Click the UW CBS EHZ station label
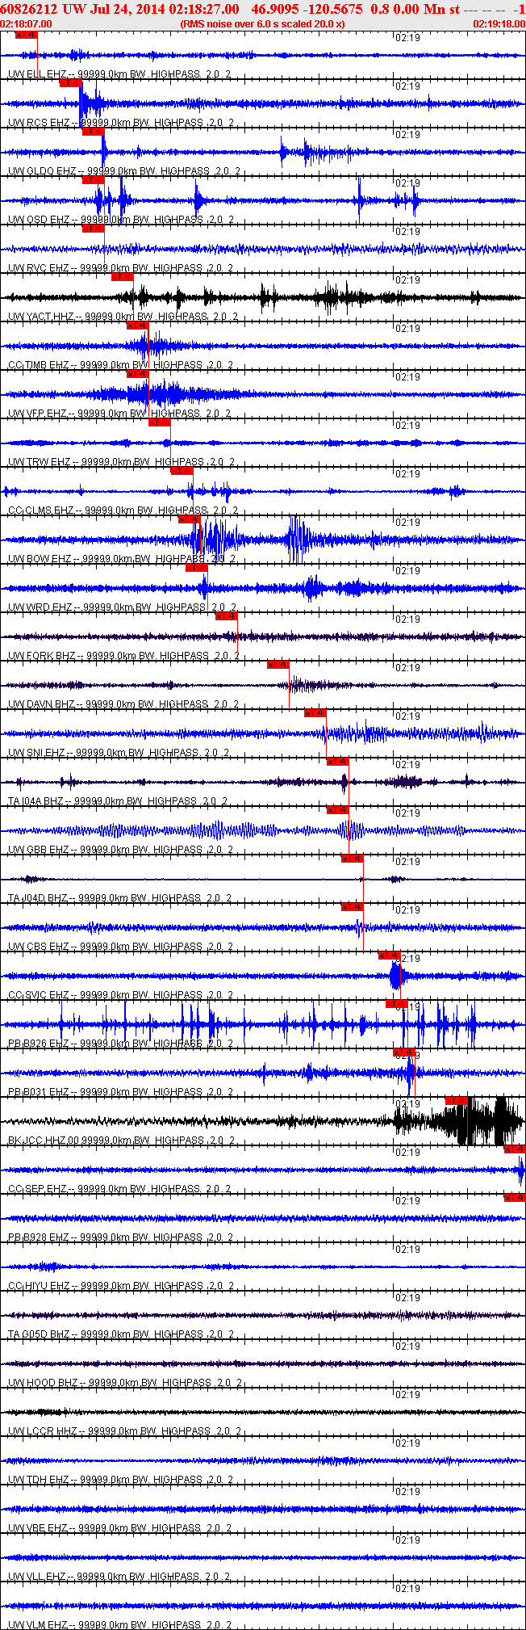 [x=39, y=947]
